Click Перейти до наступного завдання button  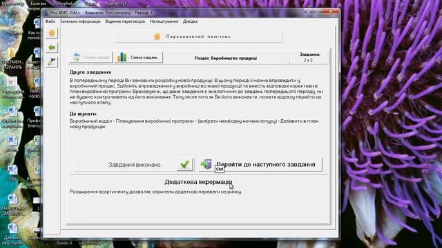click(260, 165)
